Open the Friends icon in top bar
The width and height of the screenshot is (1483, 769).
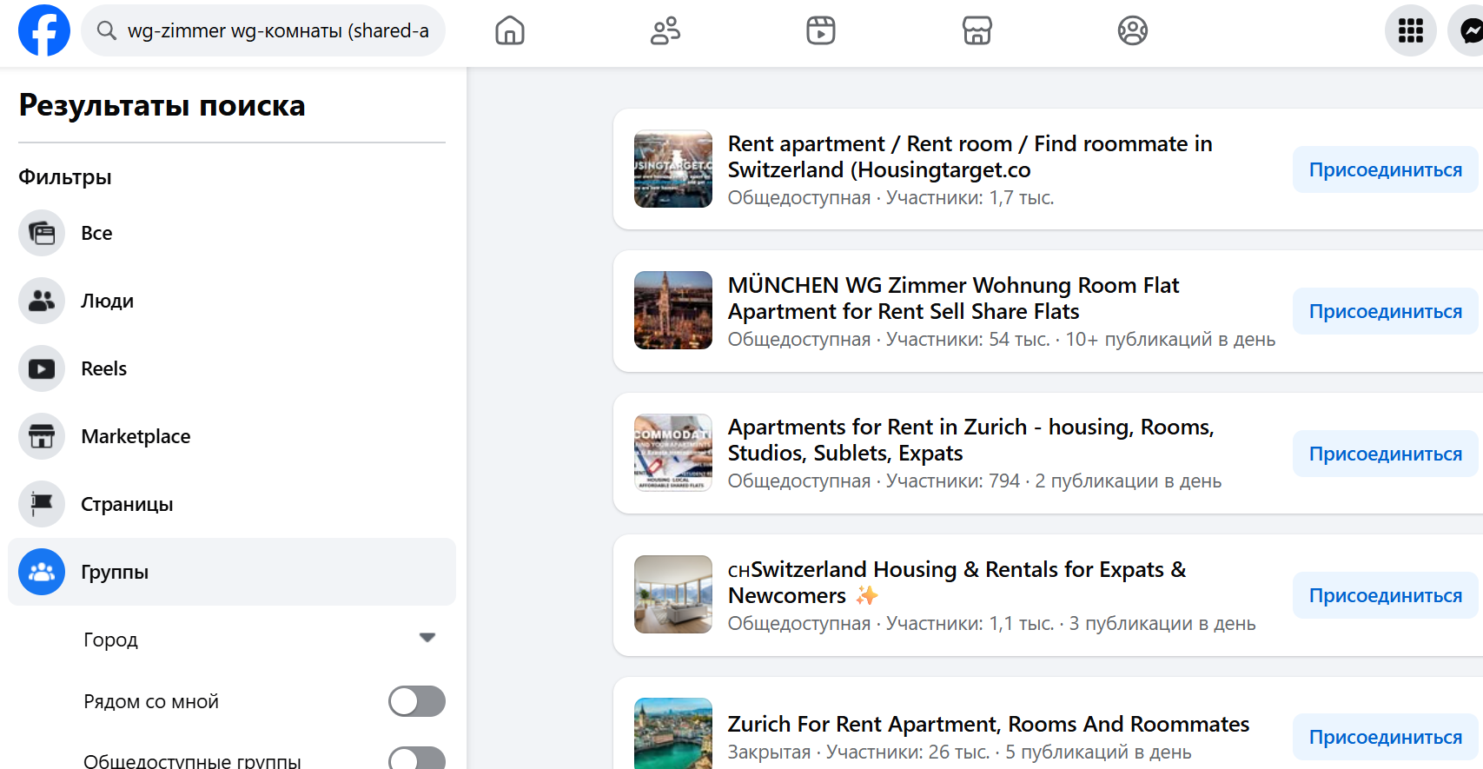click(665, 30)
